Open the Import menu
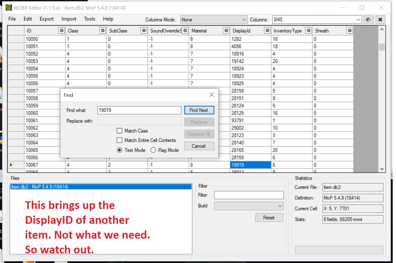Screen dimensions: 396x263 click(x=69, y=19)
